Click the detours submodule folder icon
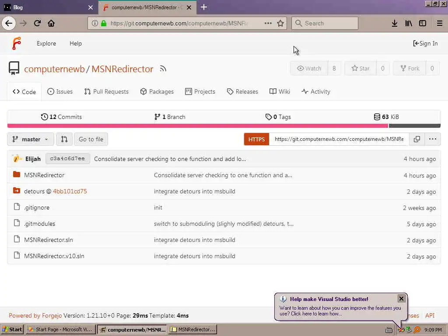The width and height of the screenshot is (448, 336). (x=17, y=190)
